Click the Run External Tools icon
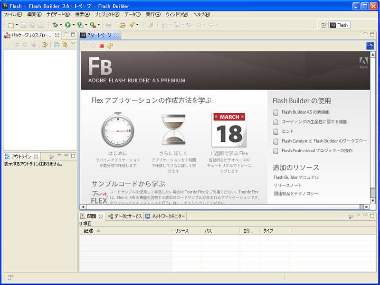380x285 pixels. [x=93, y=25]
